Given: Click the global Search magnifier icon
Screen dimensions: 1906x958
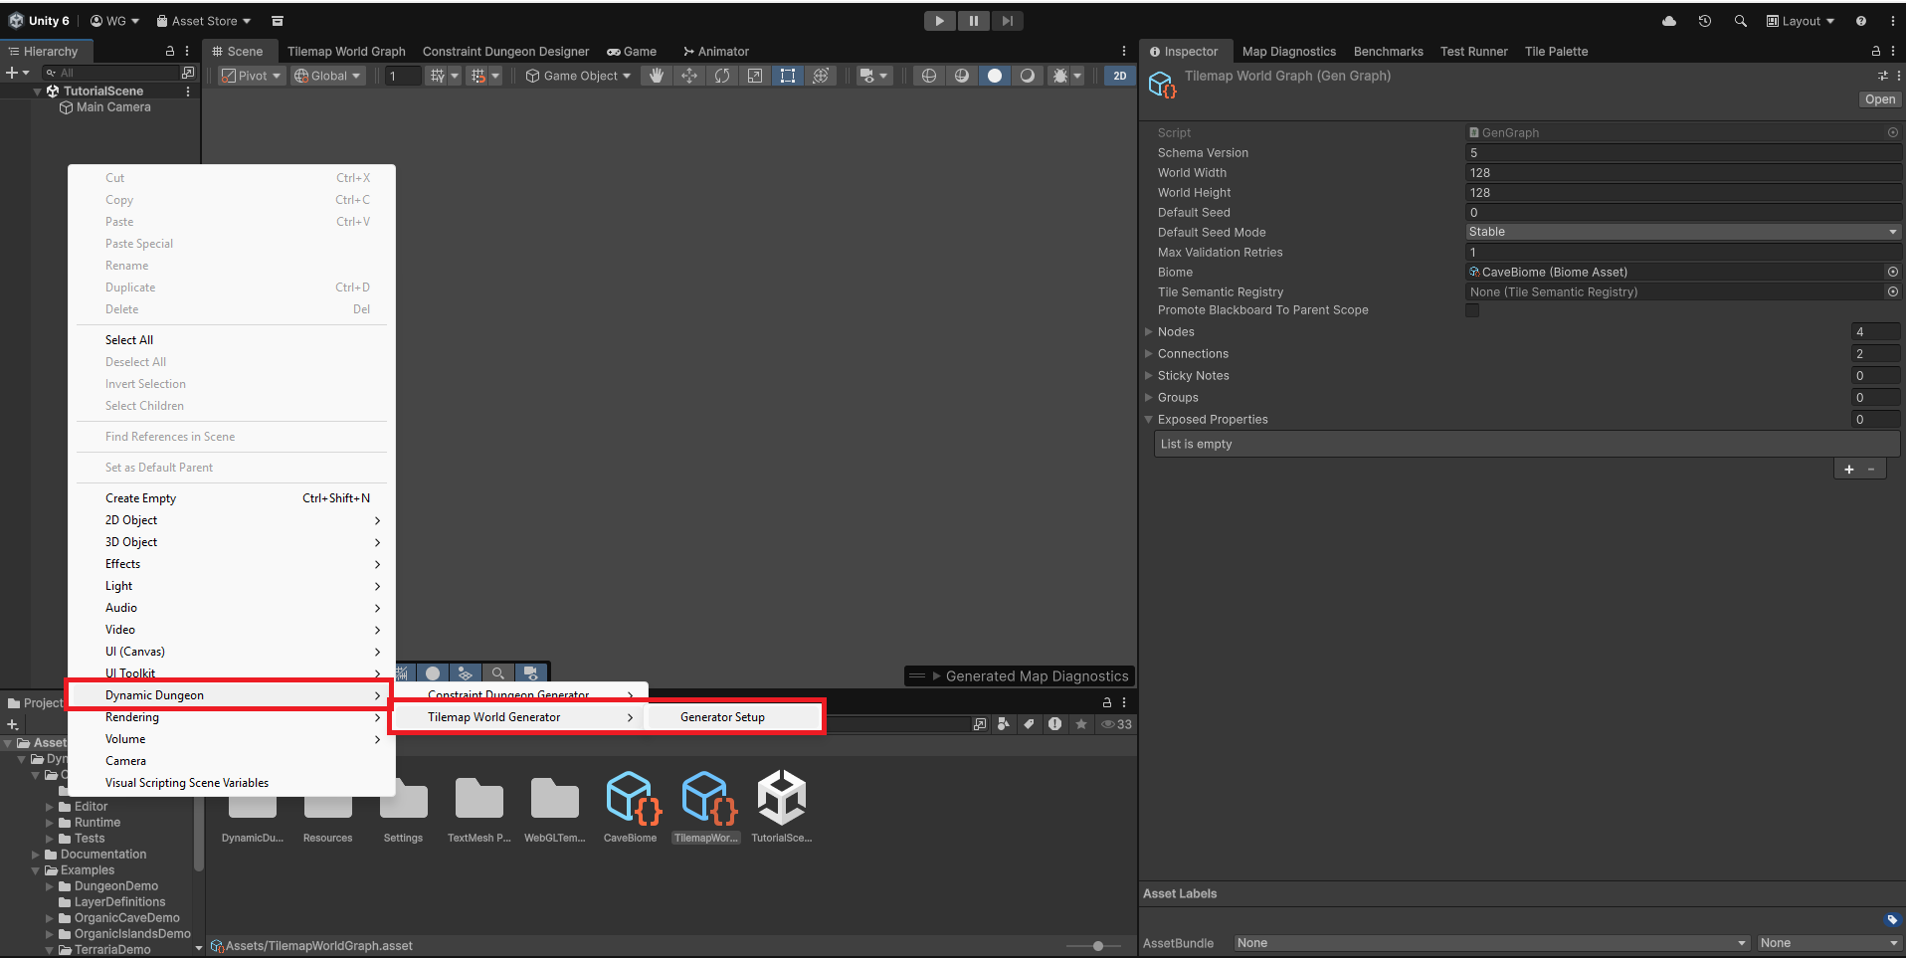Looking at the screenshot, I should coord(1740,21).
